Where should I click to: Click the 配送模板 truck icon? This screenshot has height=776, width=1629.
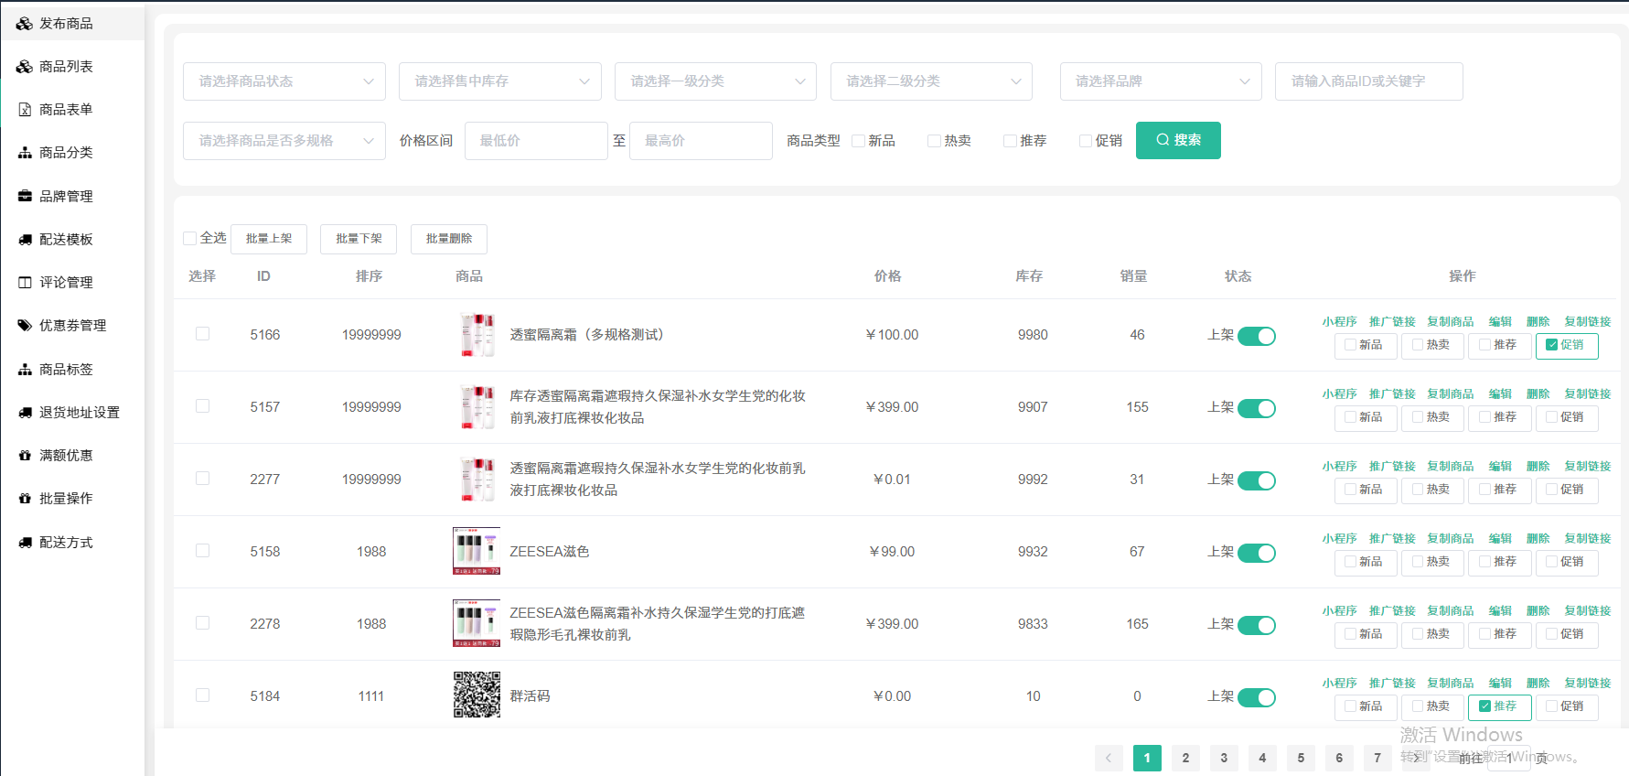click(x=25, y=240)
